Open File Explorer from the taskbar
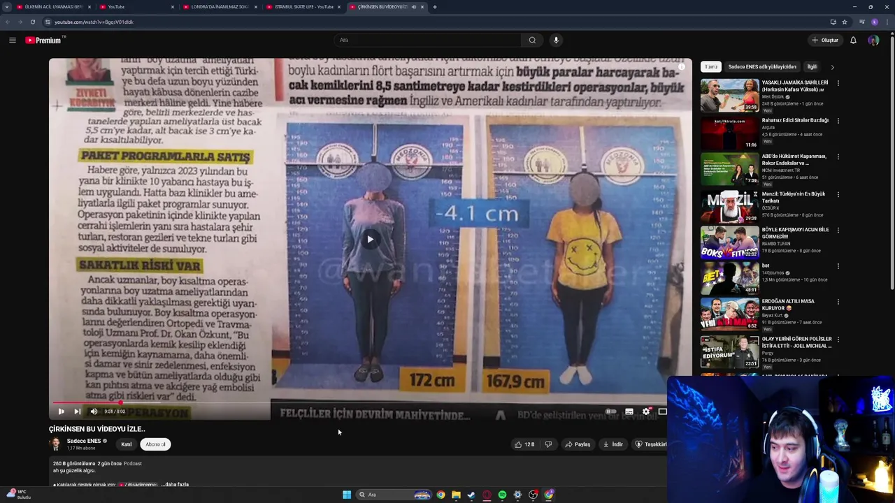Viewport: 895px width, 503px height. [x=456, y=495]
